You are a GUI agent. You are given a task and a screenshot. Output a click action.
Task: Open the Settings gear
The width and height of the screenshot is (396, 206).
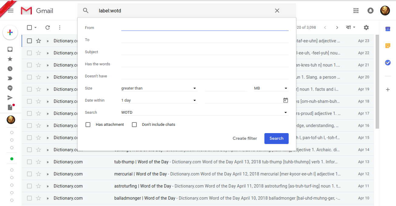[x=366, y=28]
